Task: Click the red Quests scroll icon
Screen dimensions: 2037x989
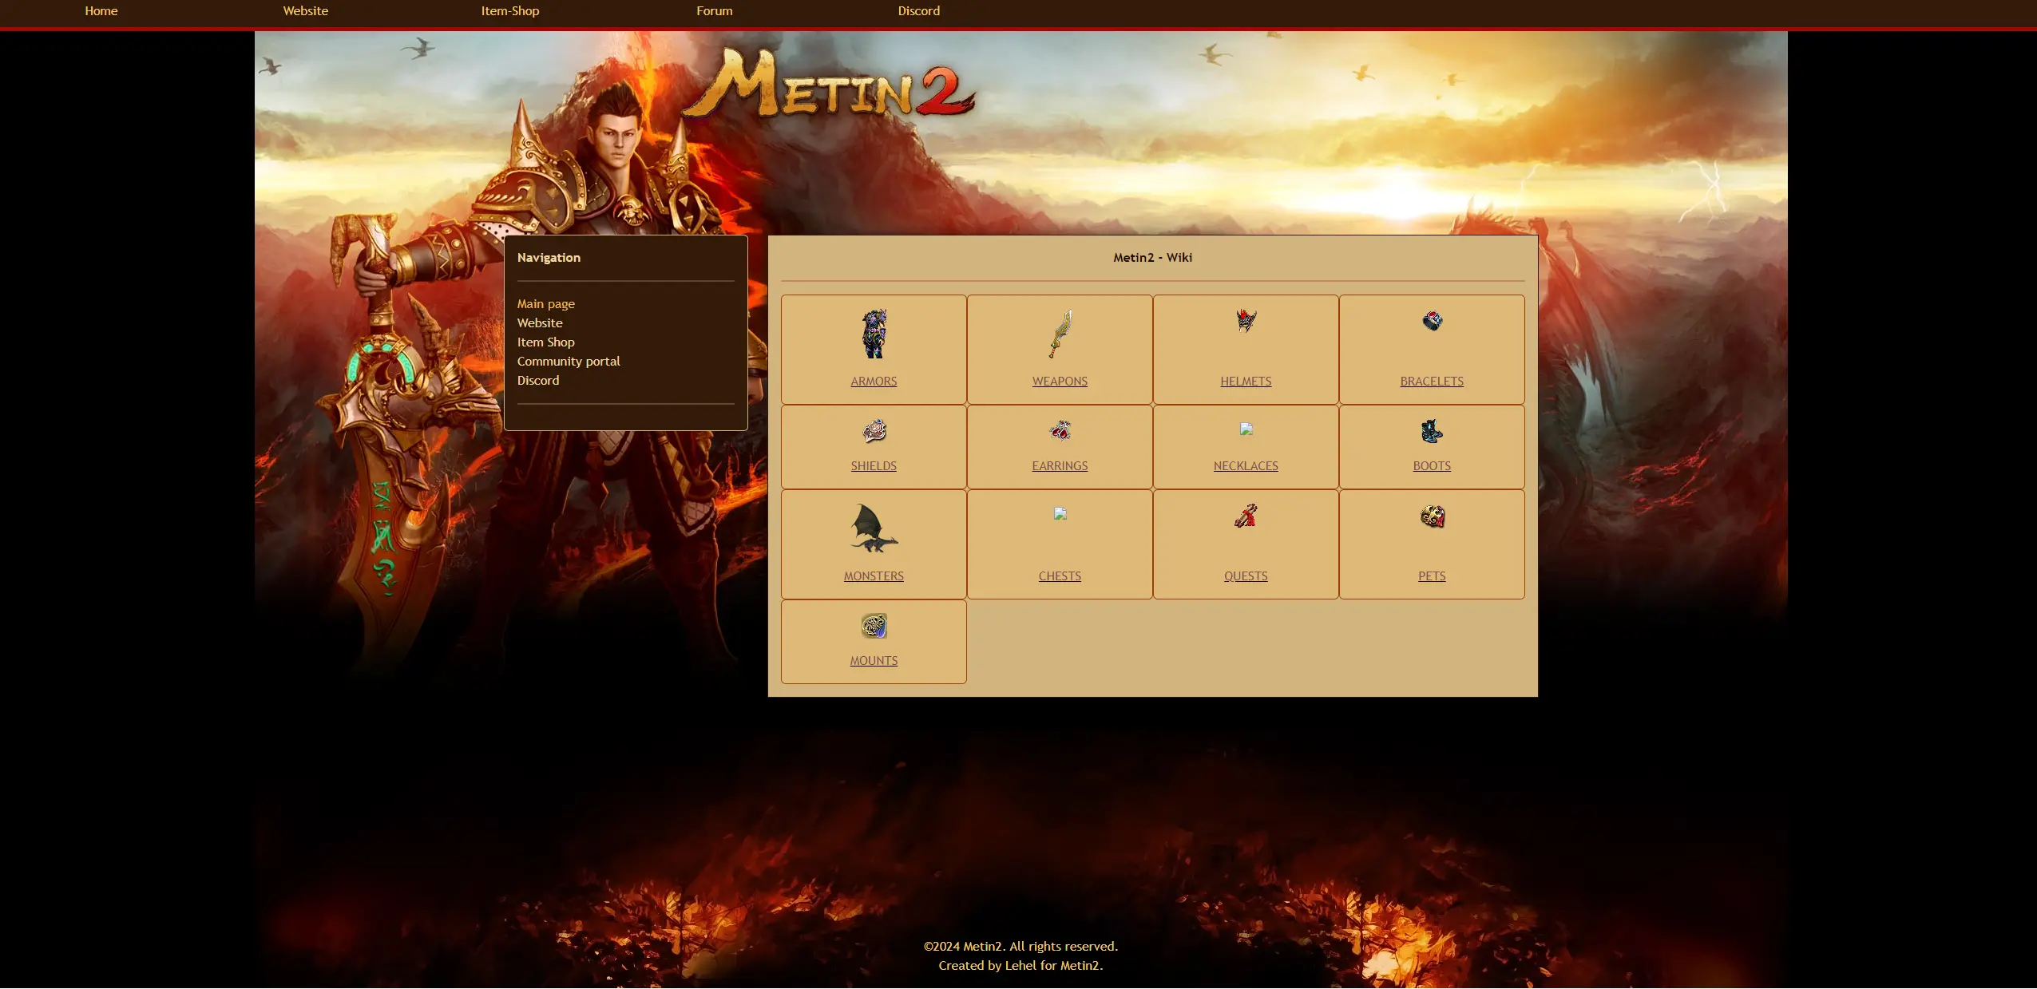Action: (x=1246, y=516)
